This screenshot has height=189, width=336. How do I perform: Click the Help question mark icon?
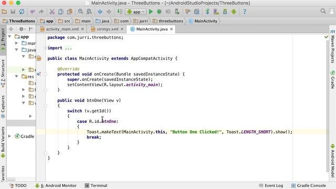point(245,12)
